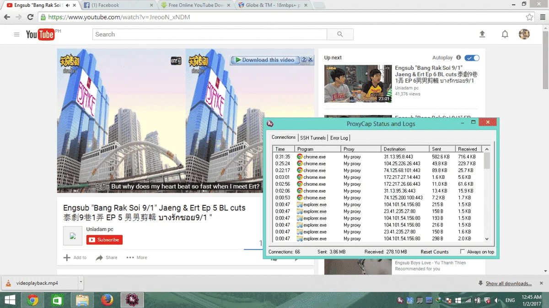
Task: Go to the YouTube home logo
Action: (x=40, y=34)
